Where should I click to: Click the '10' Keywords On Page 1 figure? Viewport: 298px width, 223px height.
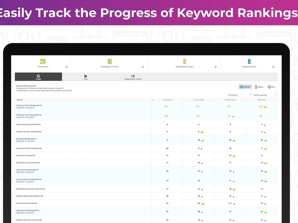pos(109,62)
